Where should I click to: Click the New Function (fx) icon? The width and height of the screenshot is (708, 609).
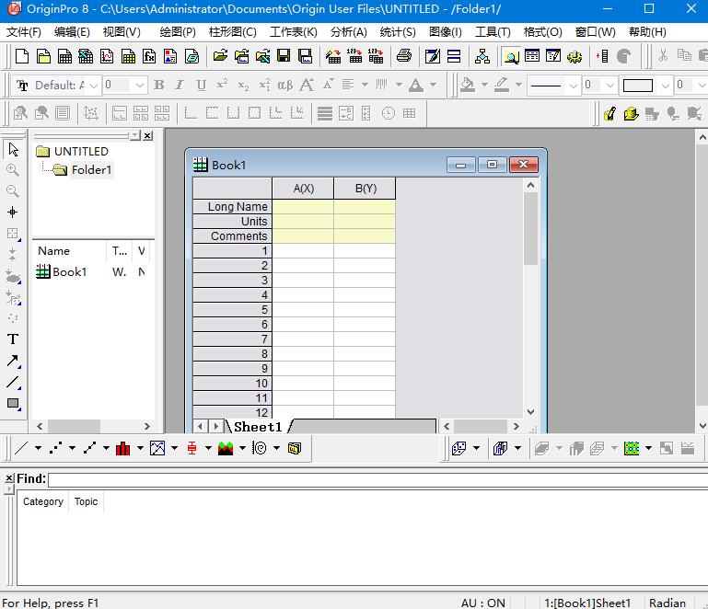(x=149, y=56)
